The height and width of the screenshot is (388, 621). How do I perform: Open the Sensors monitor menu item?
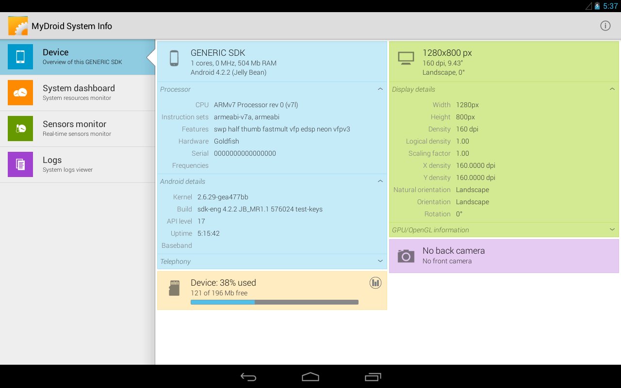tap(78, 129)
